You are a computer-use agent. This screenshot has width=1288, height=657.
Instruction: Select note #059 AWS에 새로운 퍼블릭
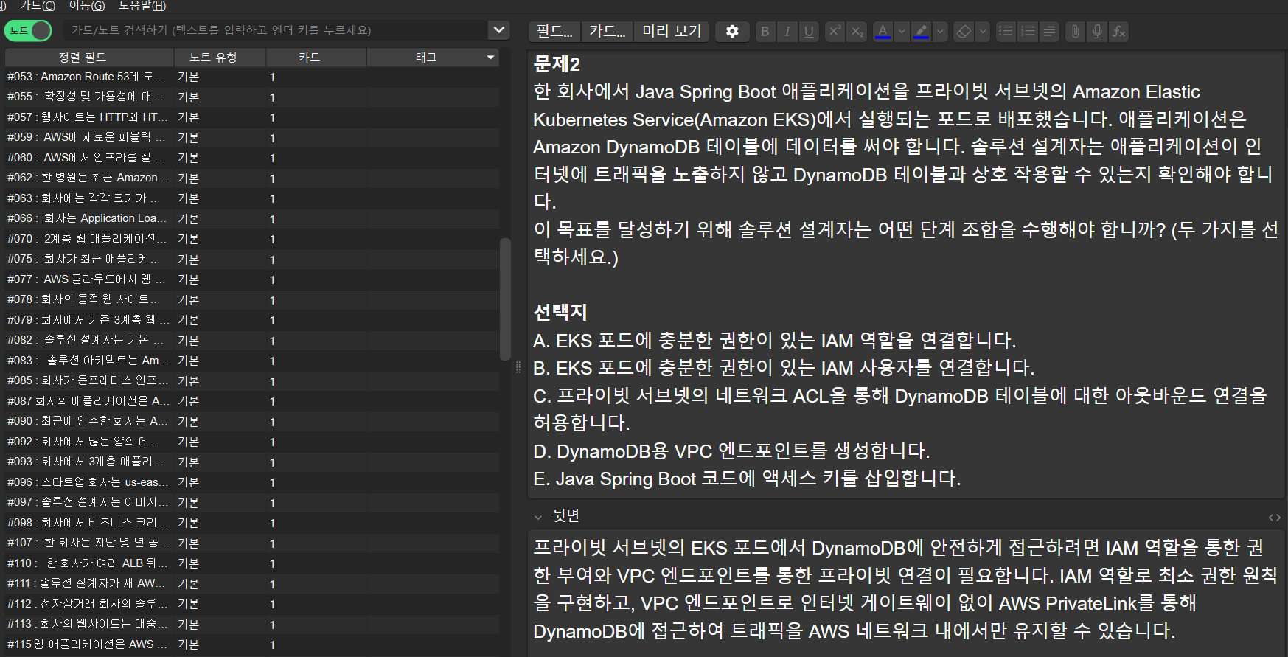pyautogui.click(x=251, y=137)
